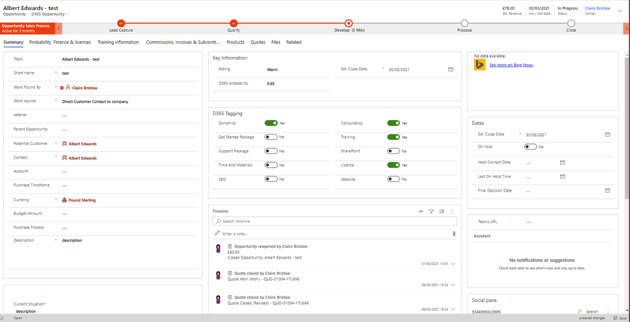The height and width of the screenshot is (322, 630).
Task: Click the Short name value test
Action: (66, 73)
